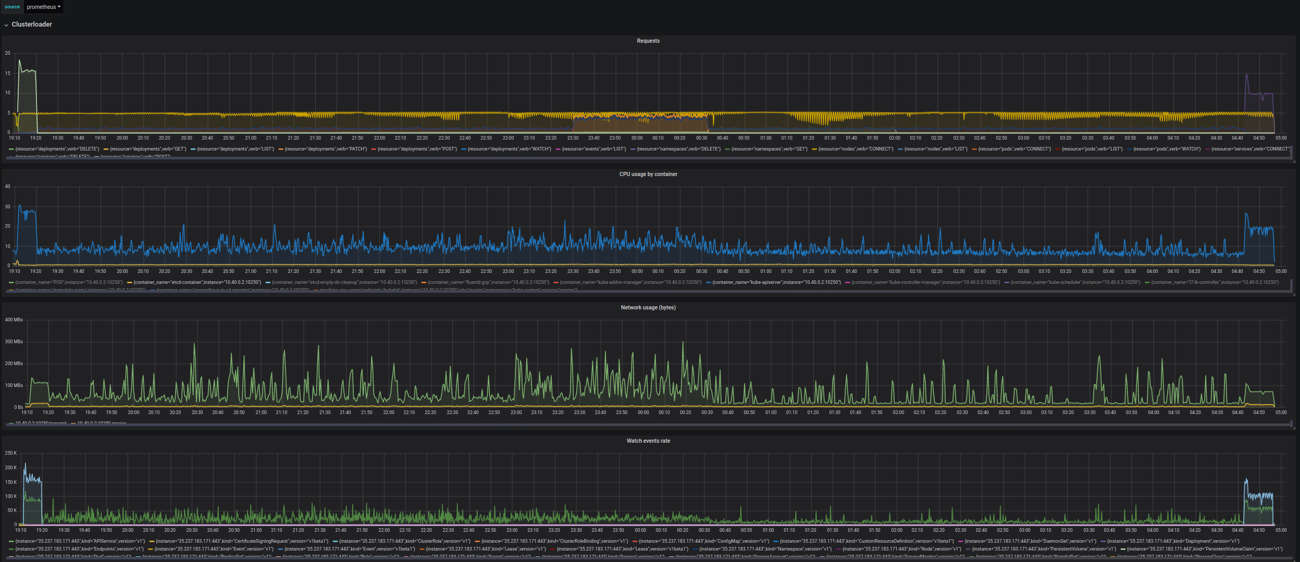Click kind ConfigMap legend entry
1300x562 pixels.
[704, 541]
